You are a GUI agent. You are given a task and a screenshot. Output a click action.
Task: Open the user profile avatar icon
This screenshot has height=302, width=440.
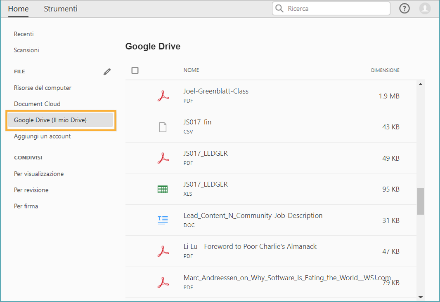click(425, 9)
